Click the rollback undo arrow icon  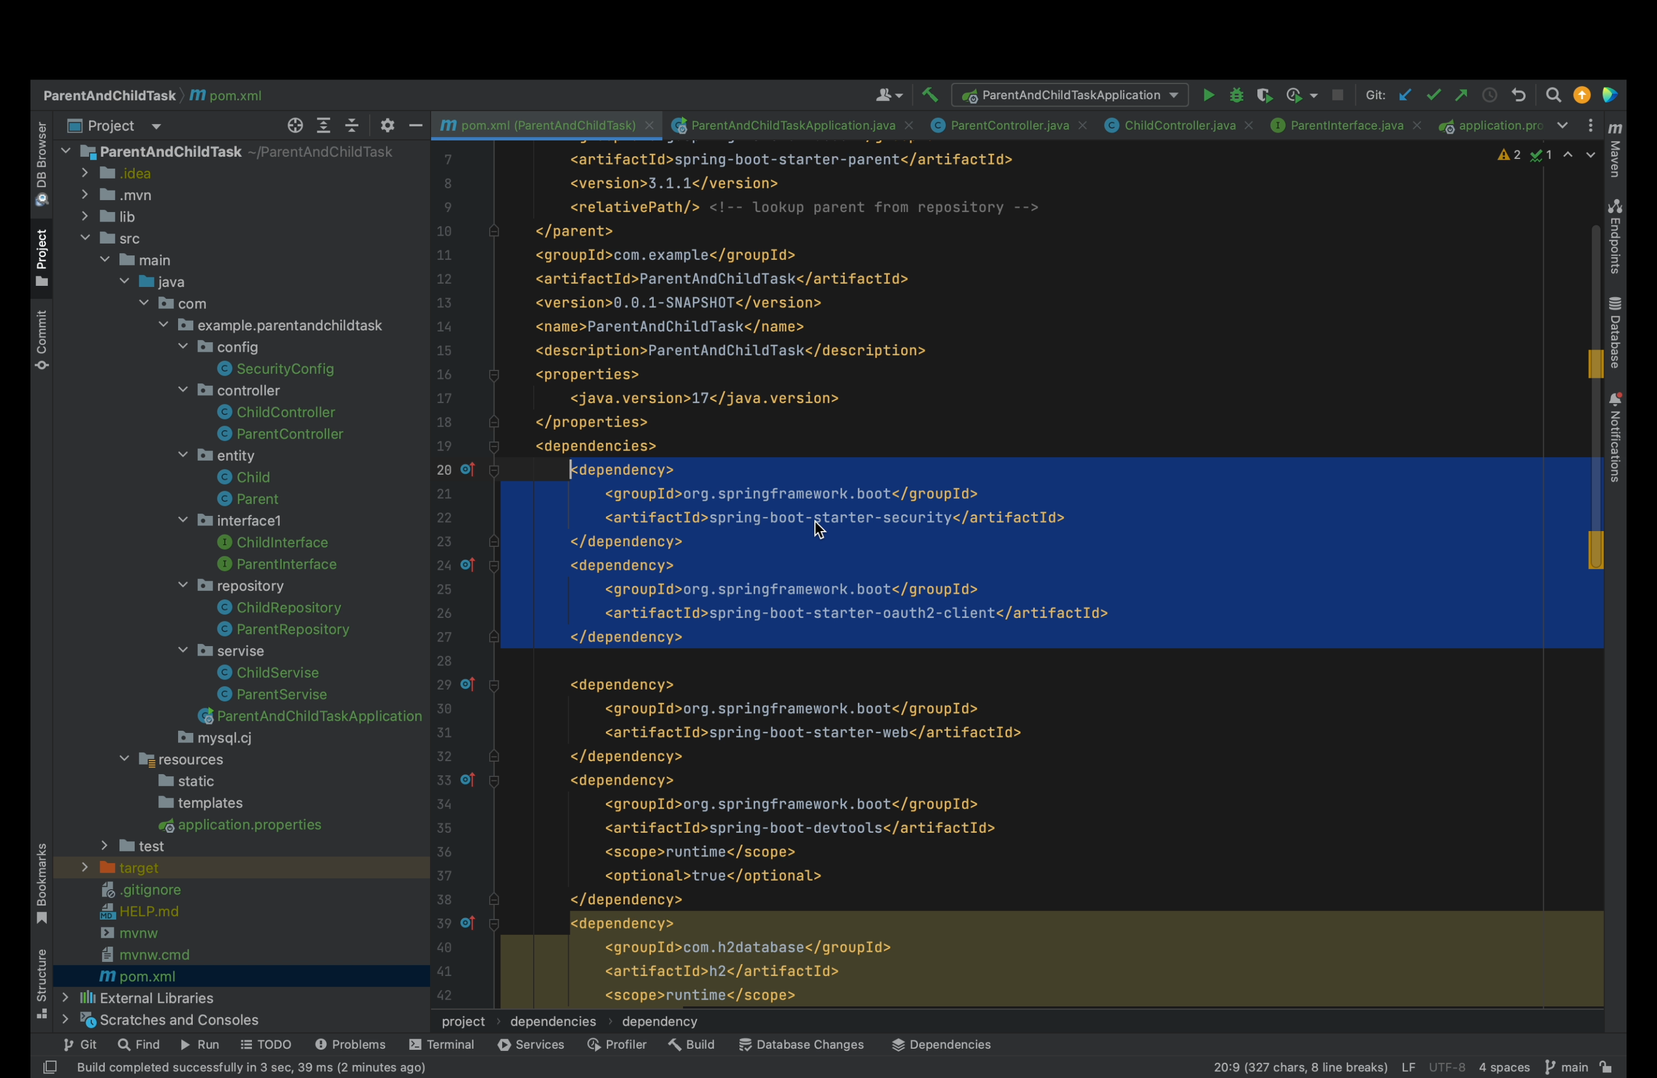pyautogui.click(x=1519, y=95)
